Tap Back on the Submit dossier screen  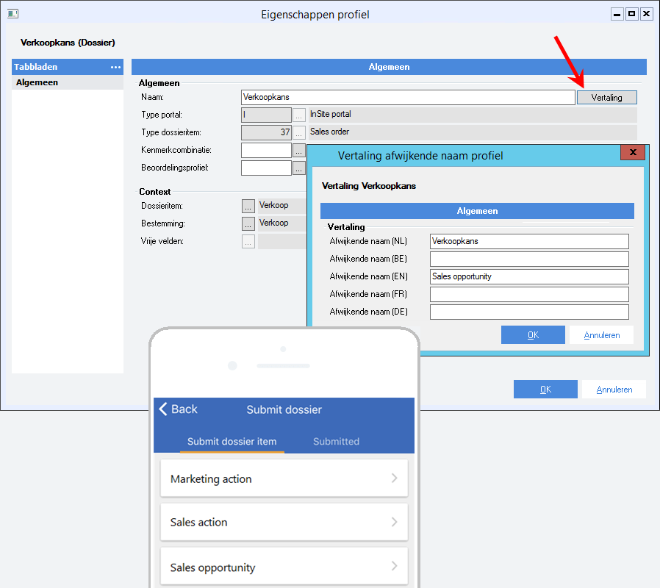[x=179, y=409]
